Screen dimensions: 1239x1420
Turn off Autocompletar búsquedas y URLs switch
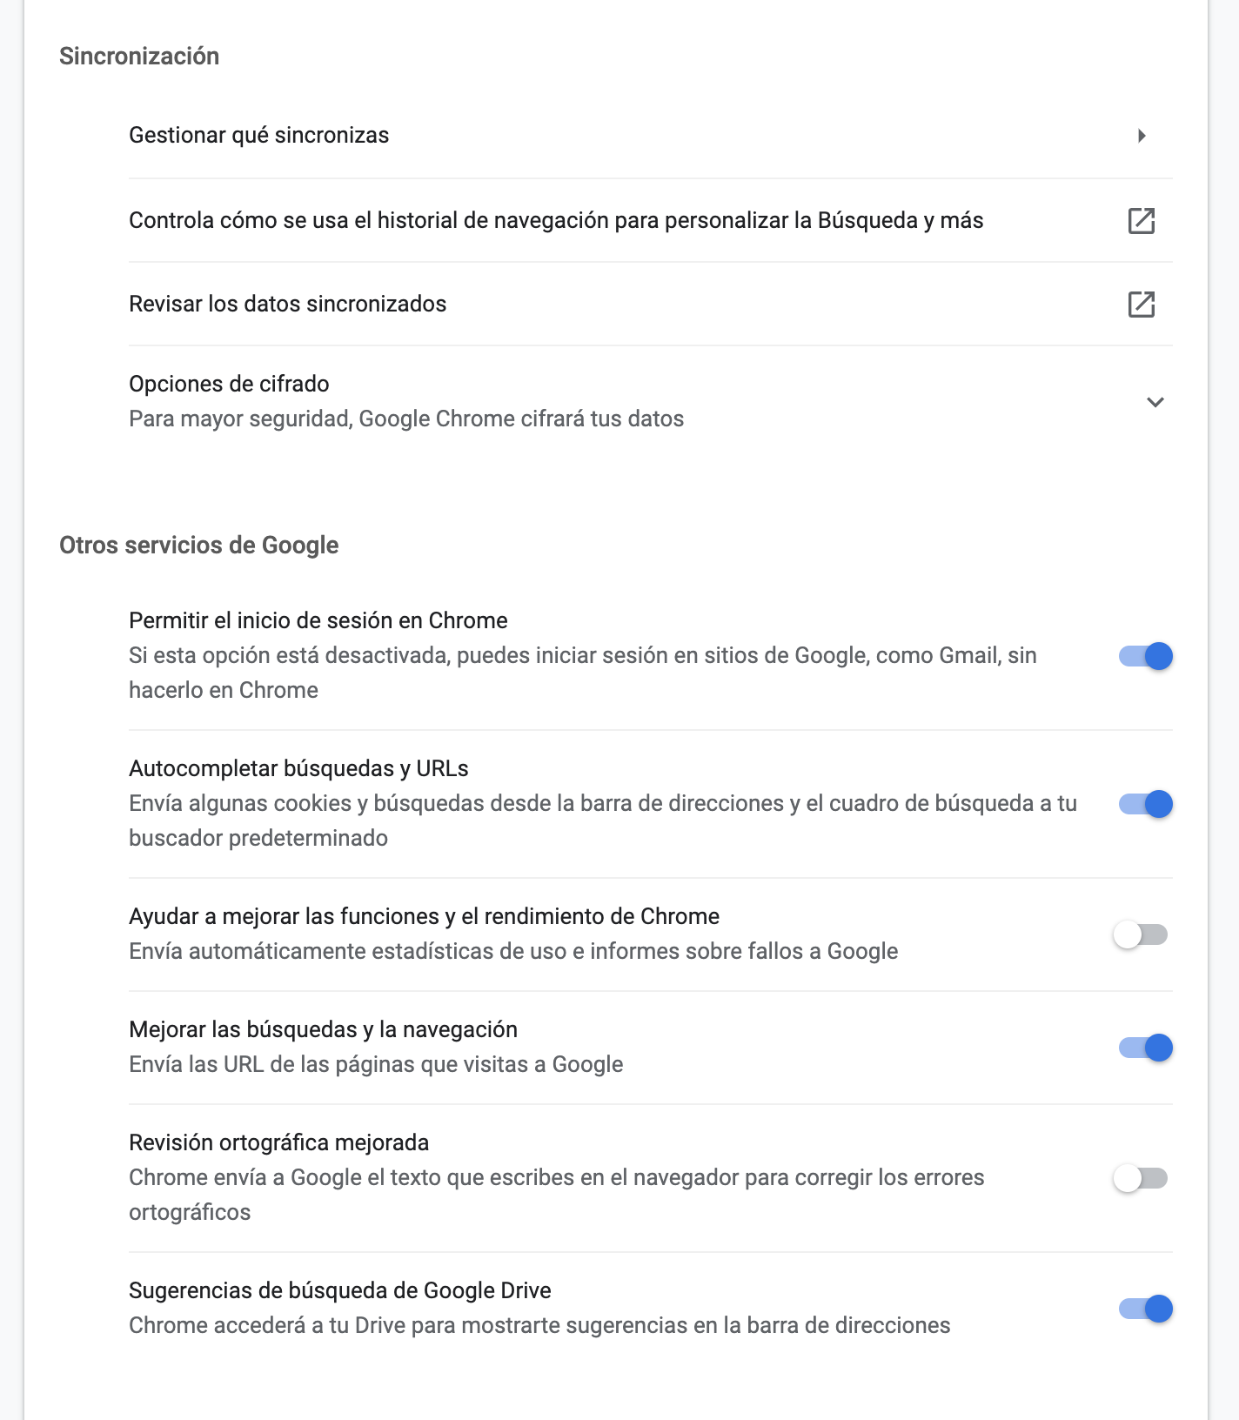tap(1145, 804)
